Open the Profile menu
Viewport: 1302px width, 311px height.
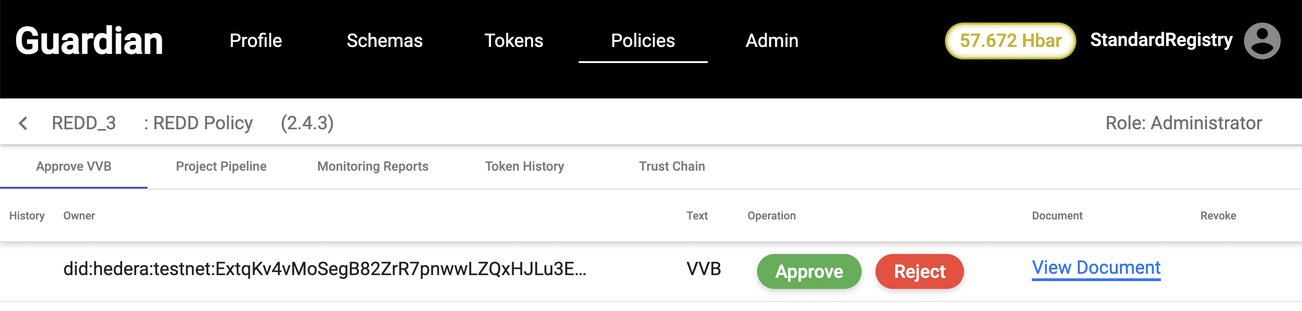(255, 41)
